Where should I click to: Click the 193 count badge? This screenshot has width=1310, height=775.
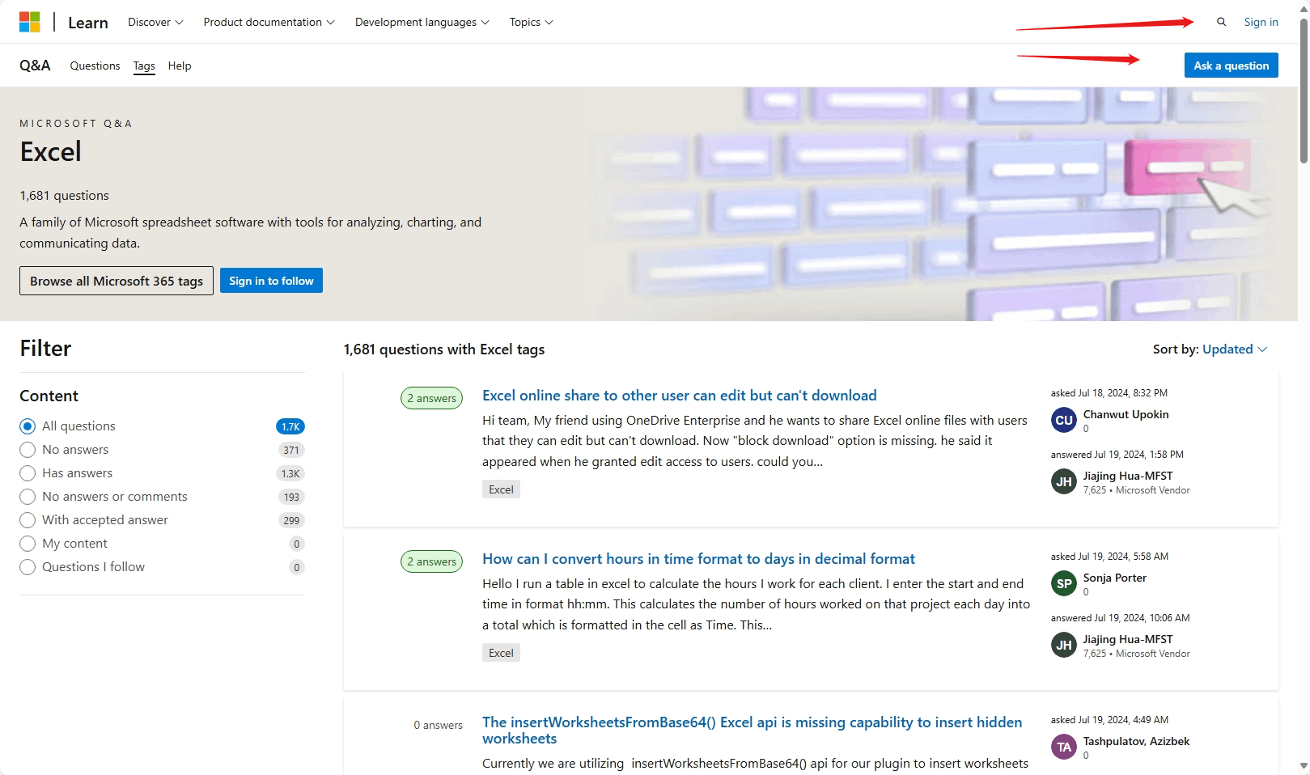pyautogui.click(x=291, y=497)
